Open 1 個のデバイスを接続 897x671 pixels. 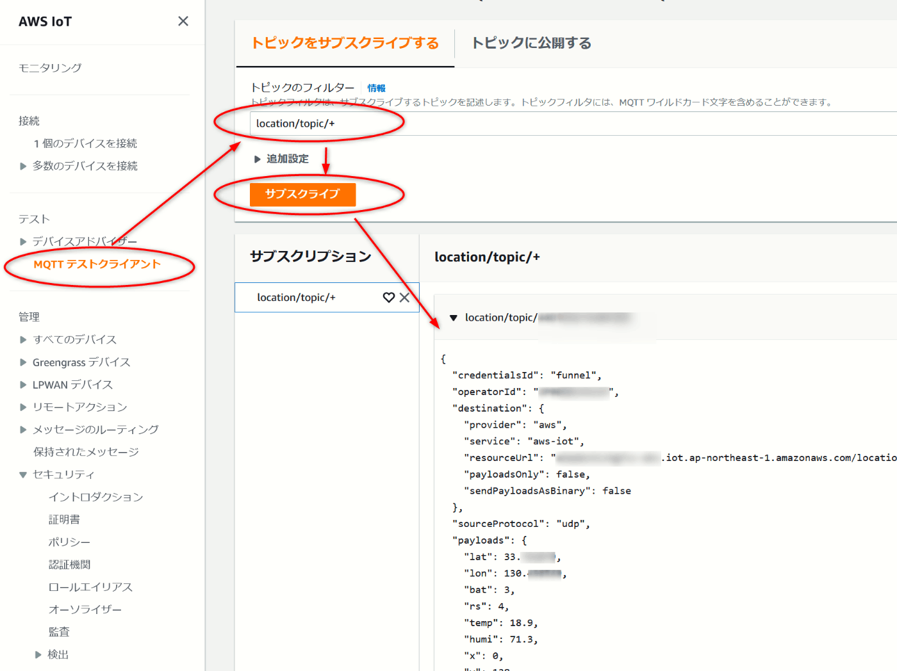(85, 143)
